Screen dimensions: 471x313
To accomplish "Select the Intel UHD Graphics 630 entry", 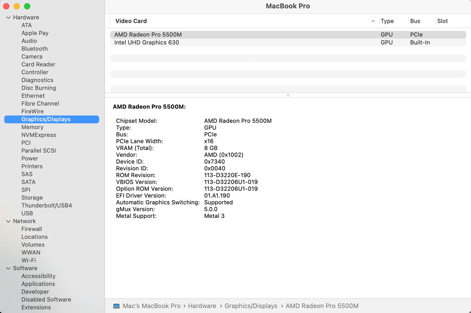I will click(147, 42).
